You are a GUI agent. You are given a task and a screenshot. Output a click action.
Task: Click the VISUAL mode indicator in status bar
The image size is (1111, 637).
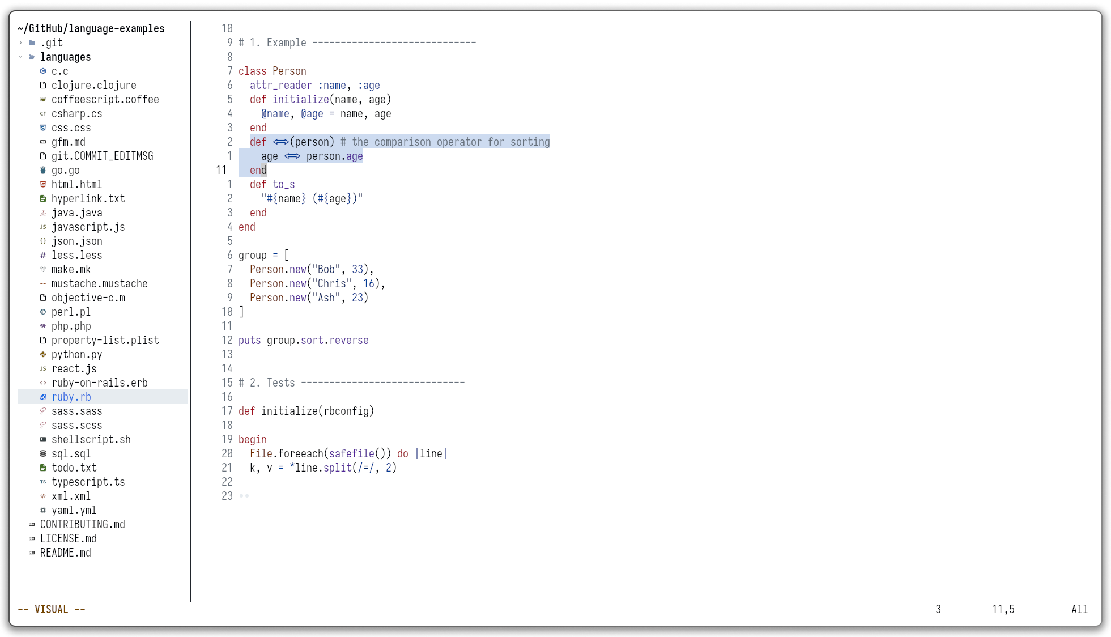51,609
